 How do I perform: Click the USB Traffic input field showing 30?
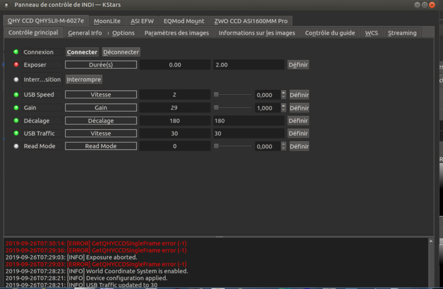pos(249,133)
